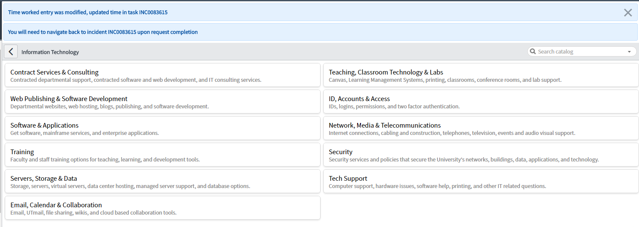Click the Security services description text

464,160
